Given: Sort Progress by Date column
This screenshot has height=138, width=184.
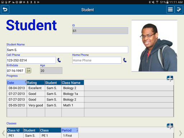Looking at the screenshot, I should (x=17, y=83).
